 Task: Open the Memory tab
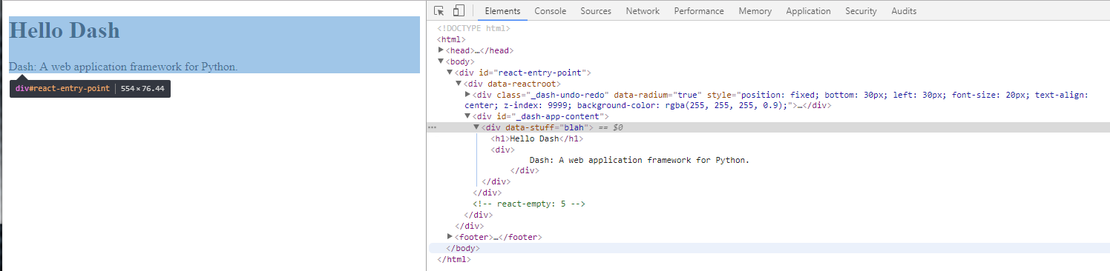click(x=755, y=11)
